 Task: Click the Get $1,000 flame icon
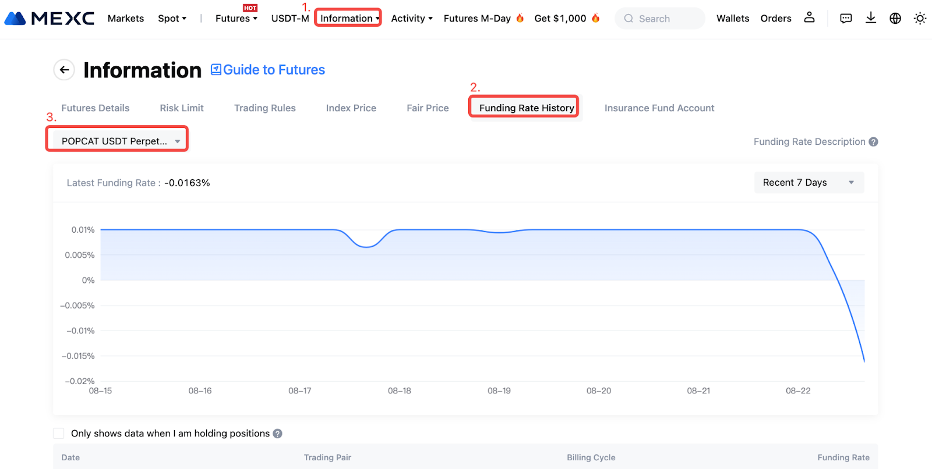click(x=595, y=18)
